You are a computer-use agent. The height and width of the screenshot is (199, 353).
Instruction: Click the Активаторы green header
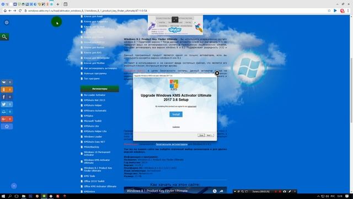click(100, 89)
